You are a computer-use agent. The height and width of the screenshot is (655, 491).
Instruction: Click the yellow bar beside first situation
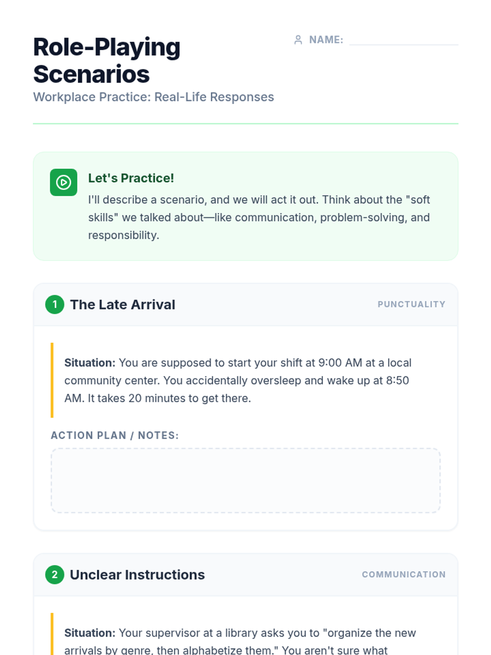(52, 380)
